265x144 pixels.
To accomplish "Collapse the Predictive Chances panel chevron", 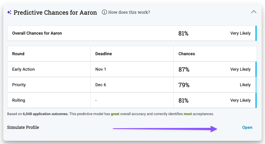I will pyautogui.click(x=253, y=12).
